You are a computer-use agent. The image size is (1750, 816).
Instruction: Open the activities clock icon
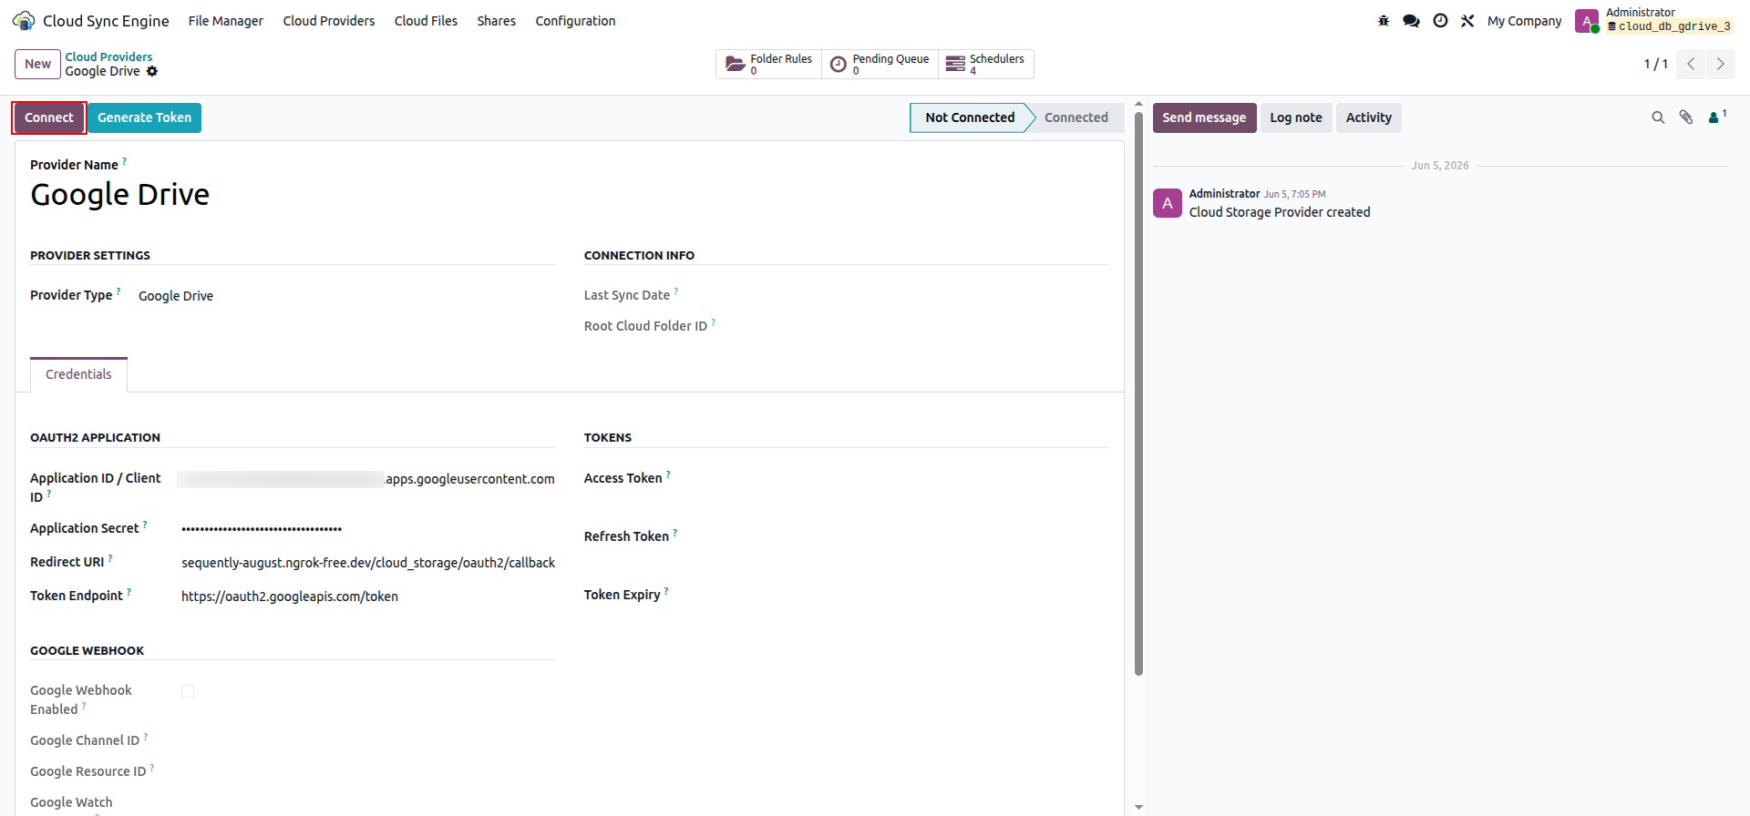tap(1440, 21)
